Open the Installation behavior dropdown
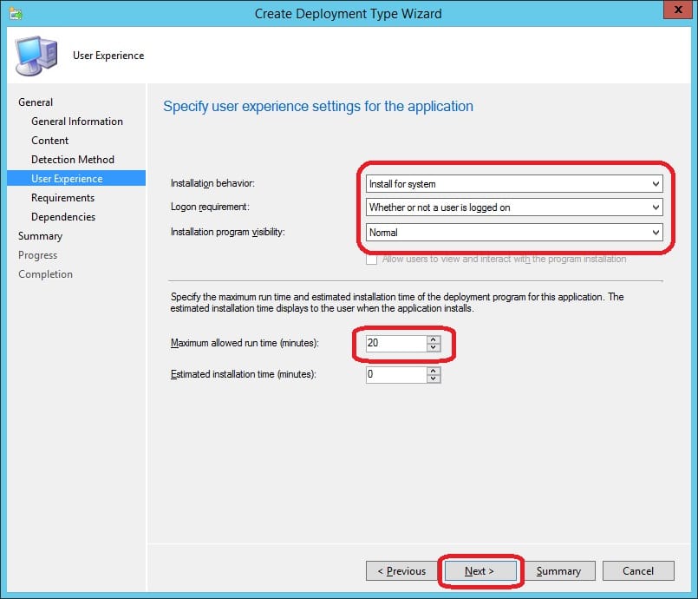 point(514,184)
